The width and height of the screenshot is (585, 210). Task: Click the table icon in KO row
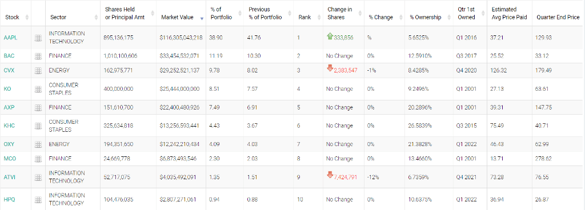38,89
